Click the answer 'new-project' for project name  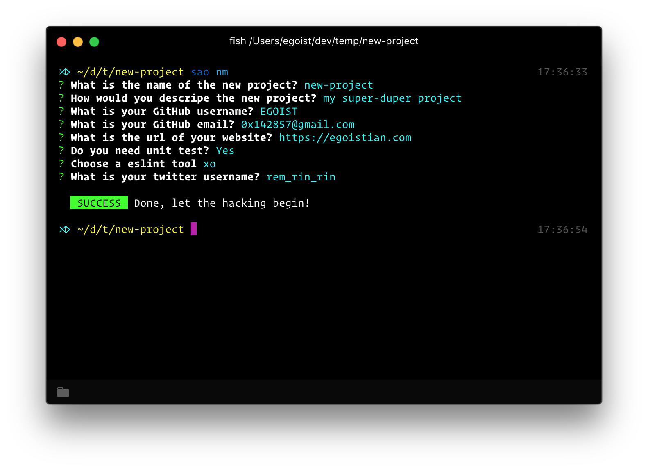339,85
